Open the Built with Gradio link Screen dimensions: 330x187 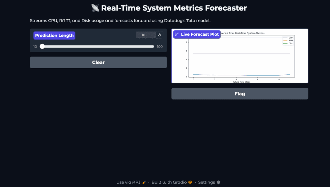[169, 182]
